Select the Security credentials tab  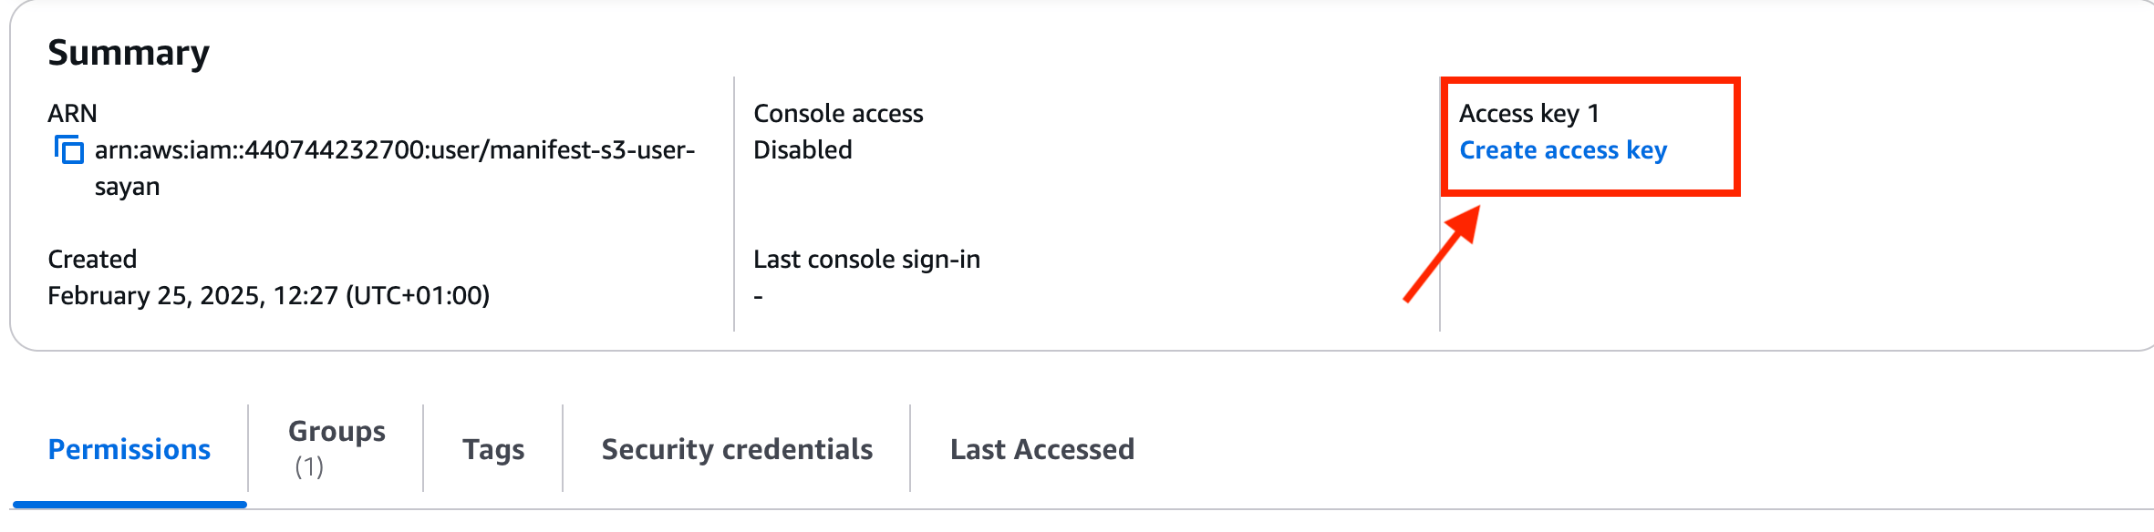736,448
